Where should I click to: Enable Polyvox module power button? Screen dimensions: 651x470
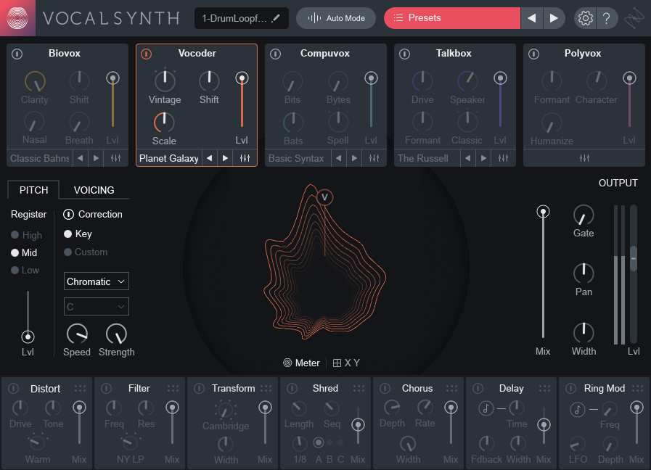click(x=534, y=54)
